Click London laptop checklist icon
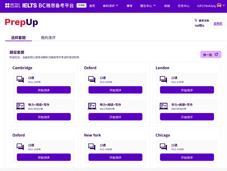The height and width of the screenshot is (171, 227). click(x=163, y=106)
